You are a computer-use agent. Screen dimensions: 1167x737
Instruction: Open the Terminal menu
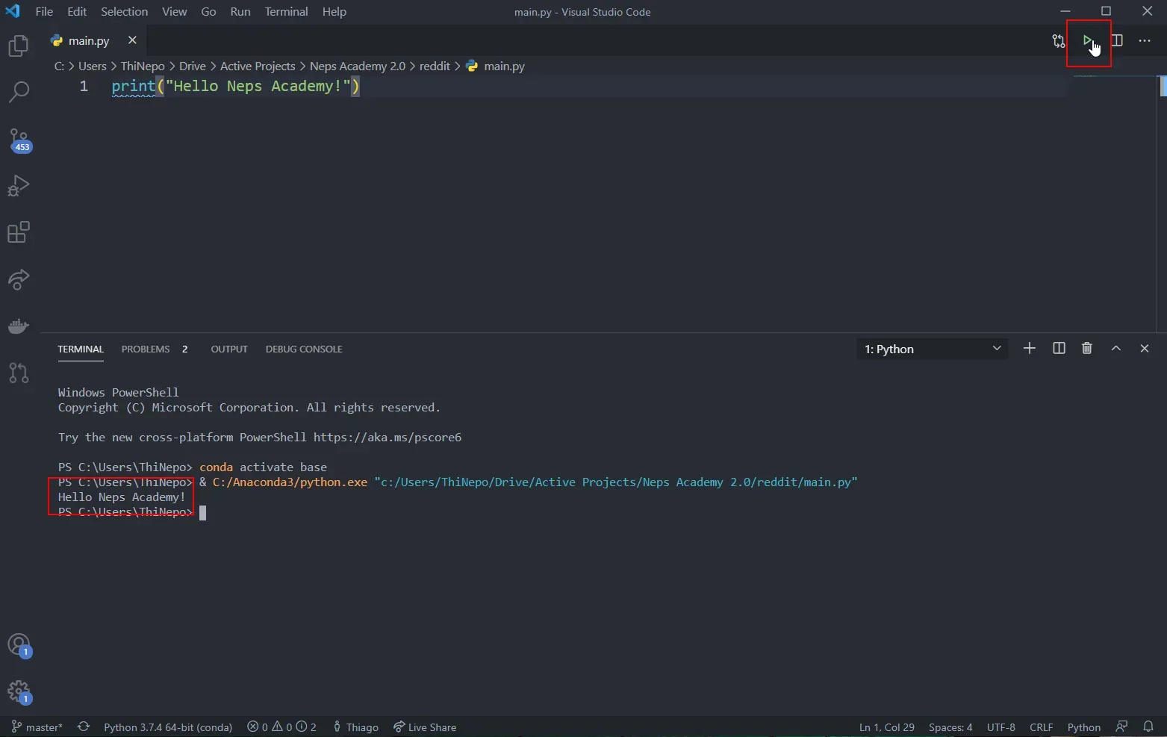pos(287,12)
